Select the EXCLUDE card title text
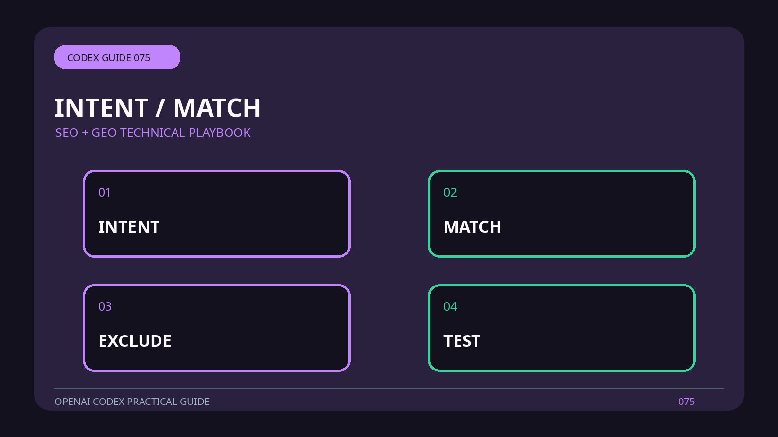 [135, 341]
